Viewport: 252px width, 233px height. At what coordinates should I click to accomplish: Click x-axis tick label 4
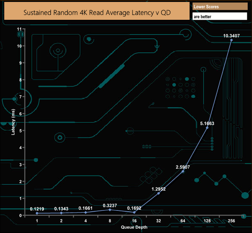(86, 221)
